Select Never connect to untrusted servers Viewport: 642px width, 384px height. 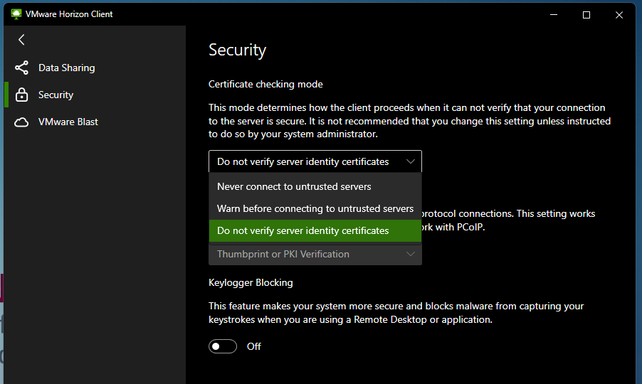pos(294,186)
